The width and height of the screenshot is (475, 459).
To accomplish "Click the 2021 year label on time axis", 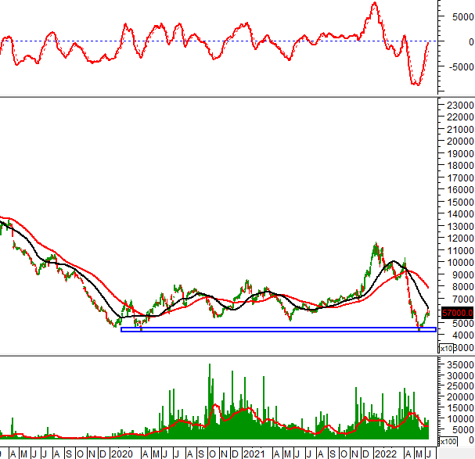I will tap(253, 454).
